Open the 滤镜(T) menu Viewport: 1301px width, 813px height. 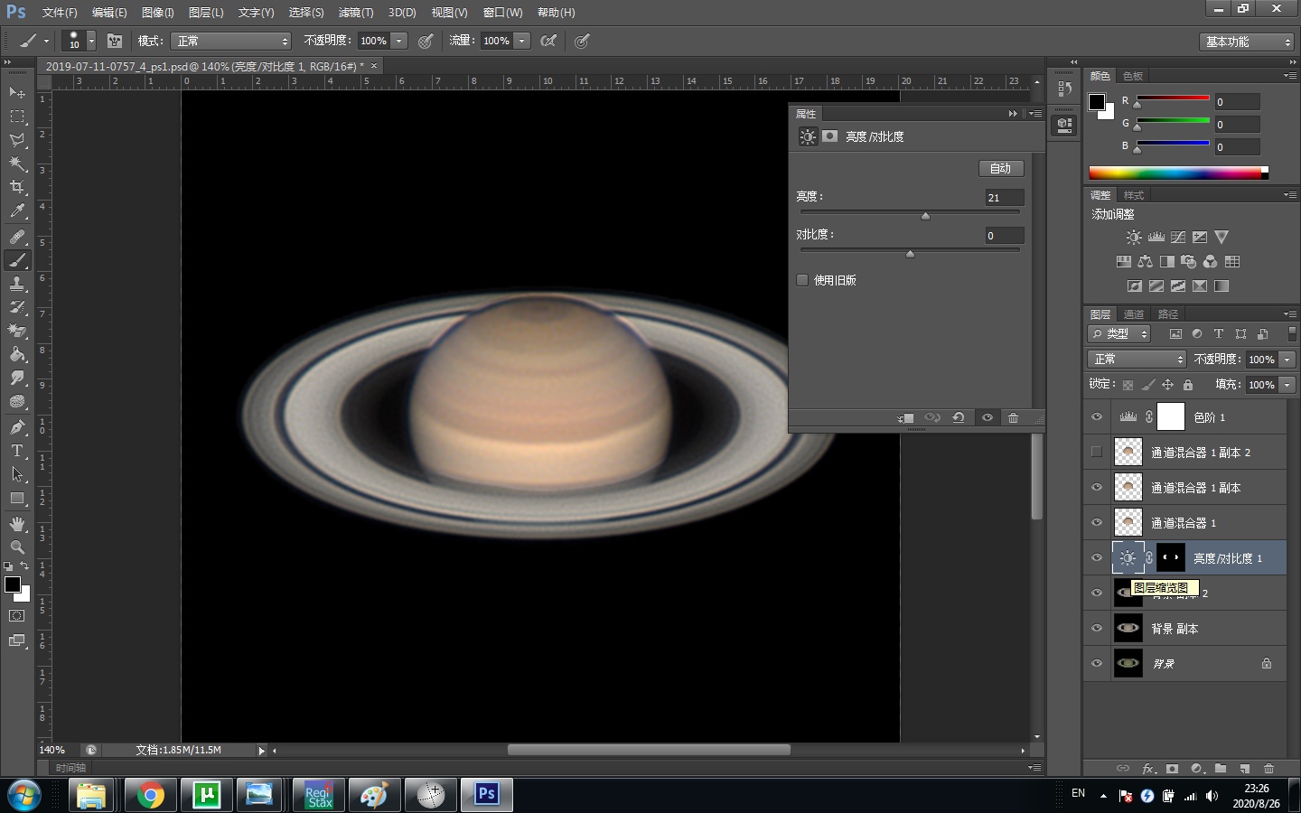tap(355, 13)
